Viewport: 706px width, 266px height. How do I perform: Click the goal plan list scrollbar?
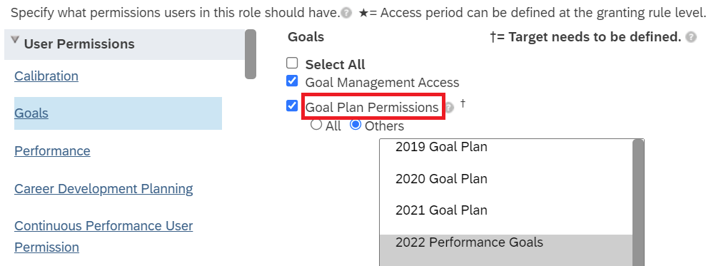638,203
